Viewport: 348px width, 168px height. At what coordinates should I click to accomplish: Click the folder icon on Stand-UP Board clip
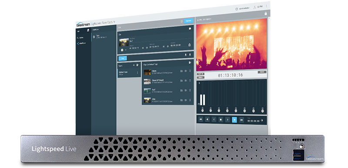pyautogui.click(x=181, y=81)
